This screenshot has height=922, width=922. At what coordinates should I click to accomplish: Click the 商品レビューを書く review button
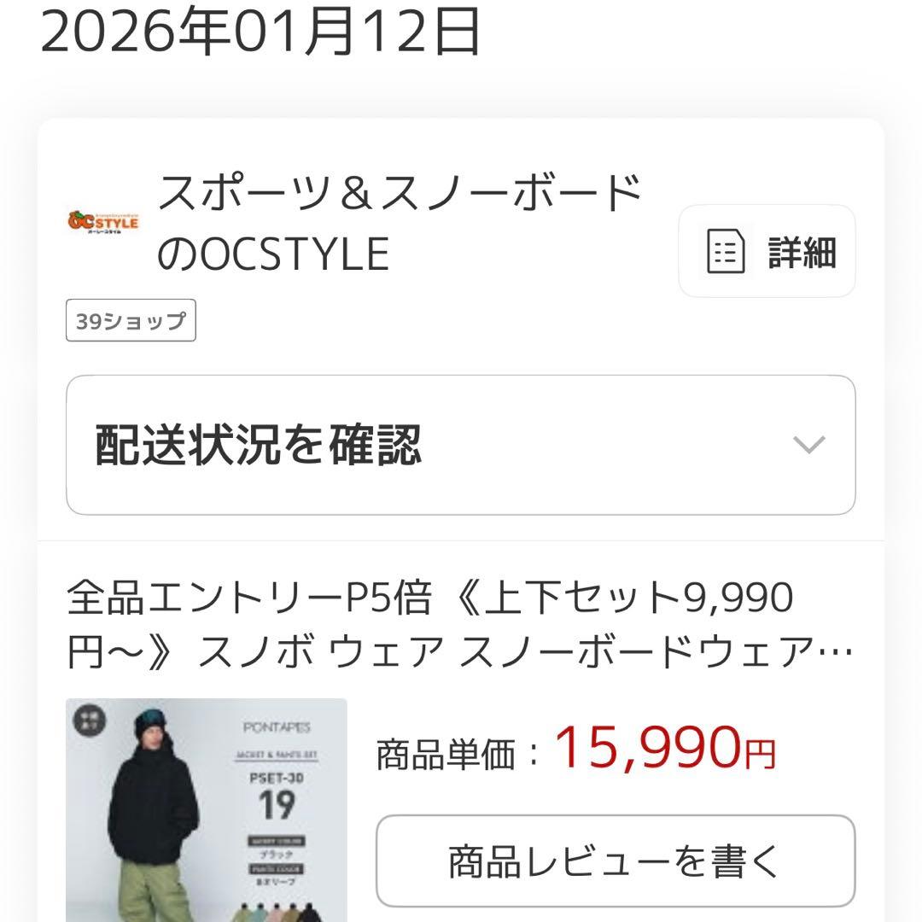[x=614, y=859]
